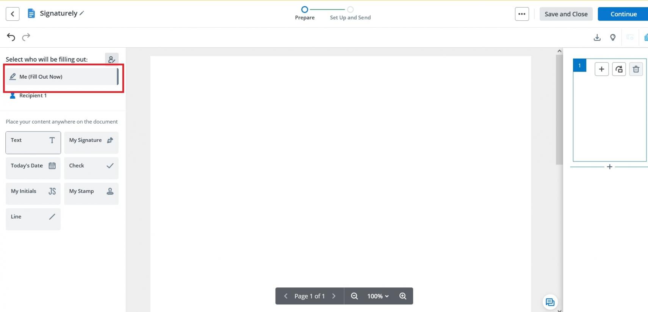Click the redo arrow icon
This screenshot has width=648, height=312.
click(26, 37)
